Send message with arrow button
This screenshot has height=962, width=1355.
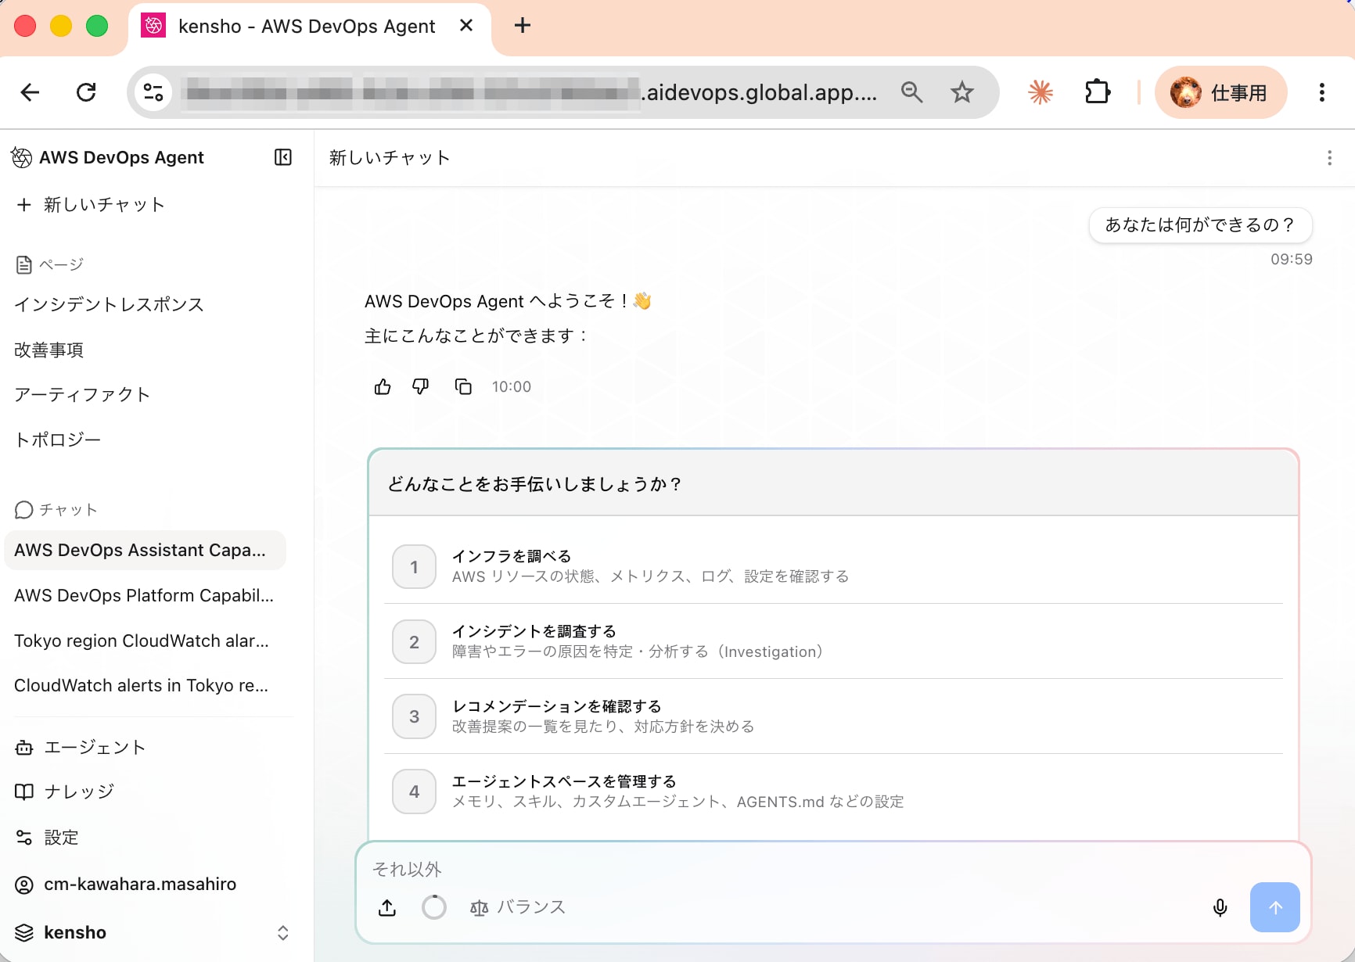1275,907
